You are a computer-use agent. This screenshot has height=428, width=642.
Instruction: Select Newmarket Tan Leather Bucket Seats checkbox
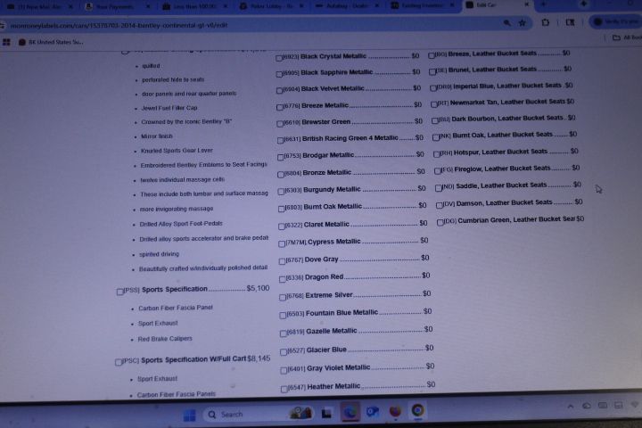point(434,103)
